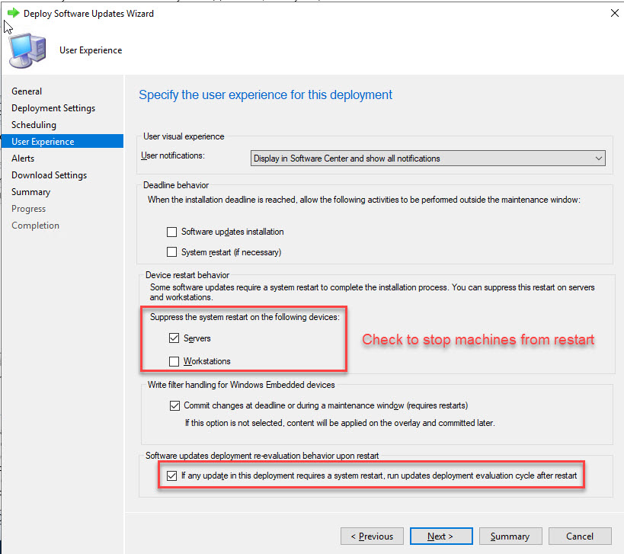Go to the General wizard page
The width and height of the screenshot is (624, 554).
pos(27,91)
